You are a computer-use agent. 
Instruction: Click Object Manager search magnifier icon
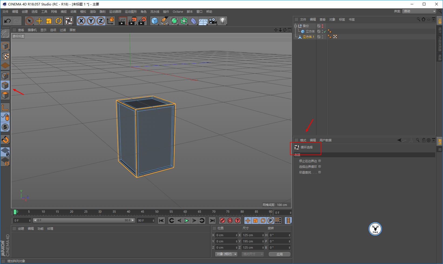[418, 19]
